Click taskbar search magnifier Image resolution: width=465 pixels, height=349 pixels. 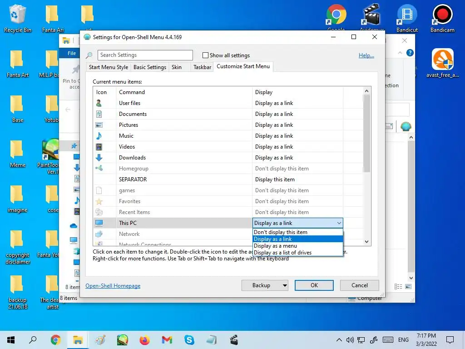pos(33,340)
